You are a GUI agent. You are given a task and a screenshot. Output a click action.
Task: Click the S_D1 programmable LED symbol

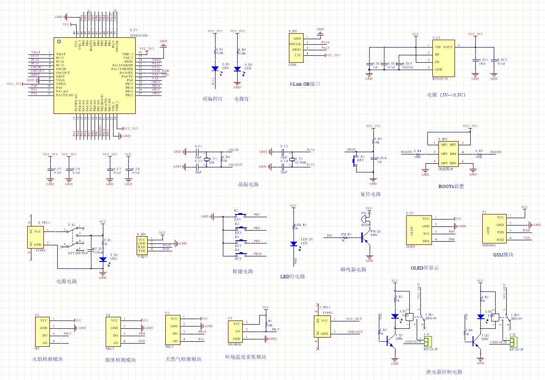[215, 69]
